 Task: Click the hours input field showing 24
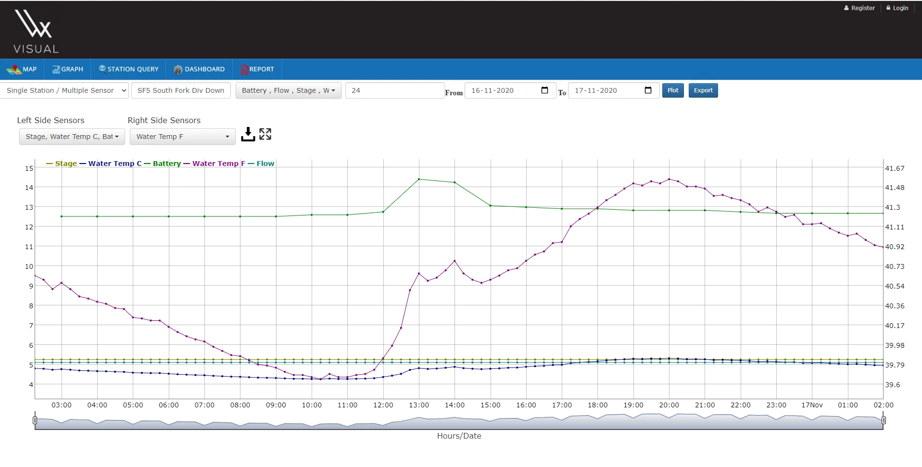click(395, 90)
